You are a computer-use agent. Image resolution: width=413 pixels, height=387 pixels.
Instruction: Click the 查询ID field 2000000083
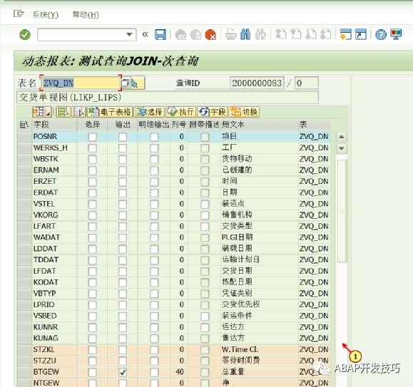coord(257,83)
